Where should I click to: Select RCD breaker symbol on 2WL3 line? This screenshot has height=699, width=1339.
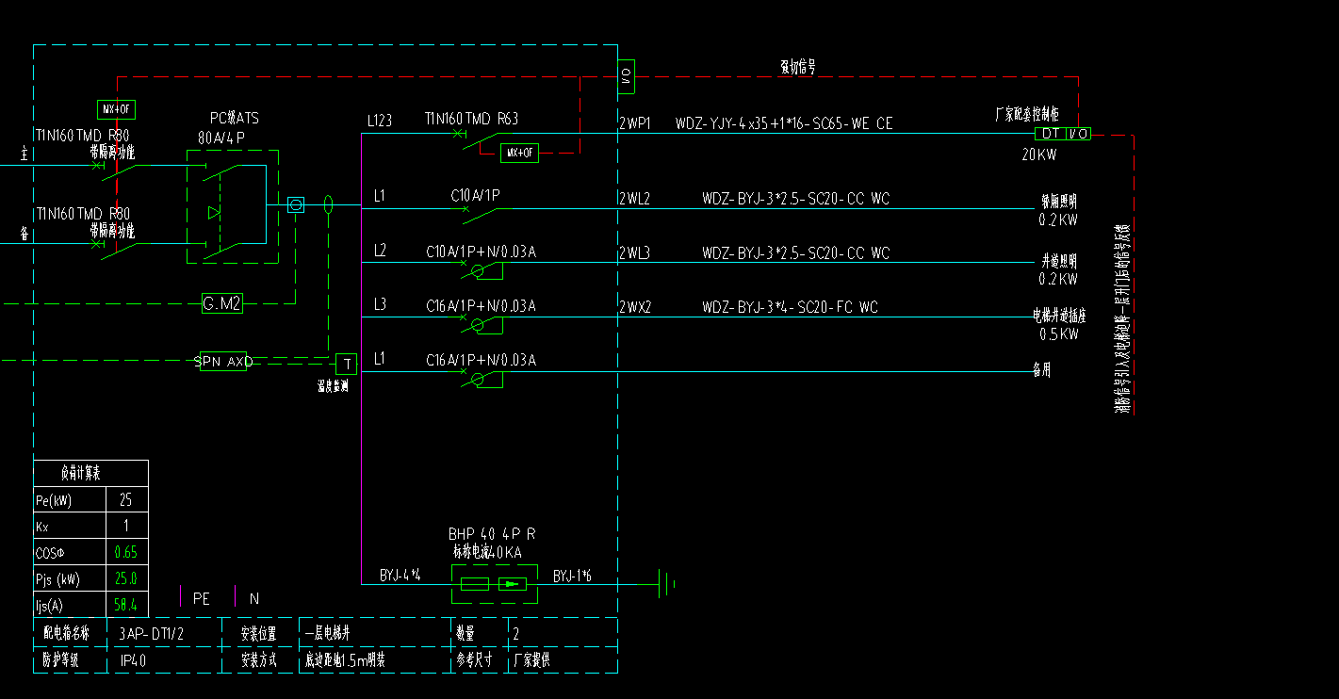[x=481, y=271]
